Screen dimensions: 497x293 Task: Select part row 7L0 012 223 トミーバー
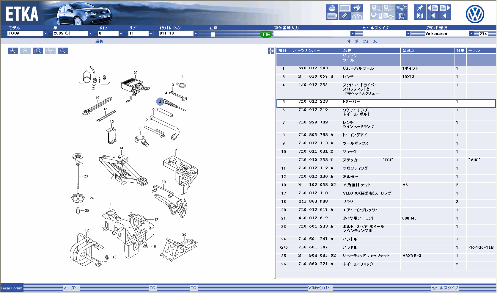tap(386, 103)
